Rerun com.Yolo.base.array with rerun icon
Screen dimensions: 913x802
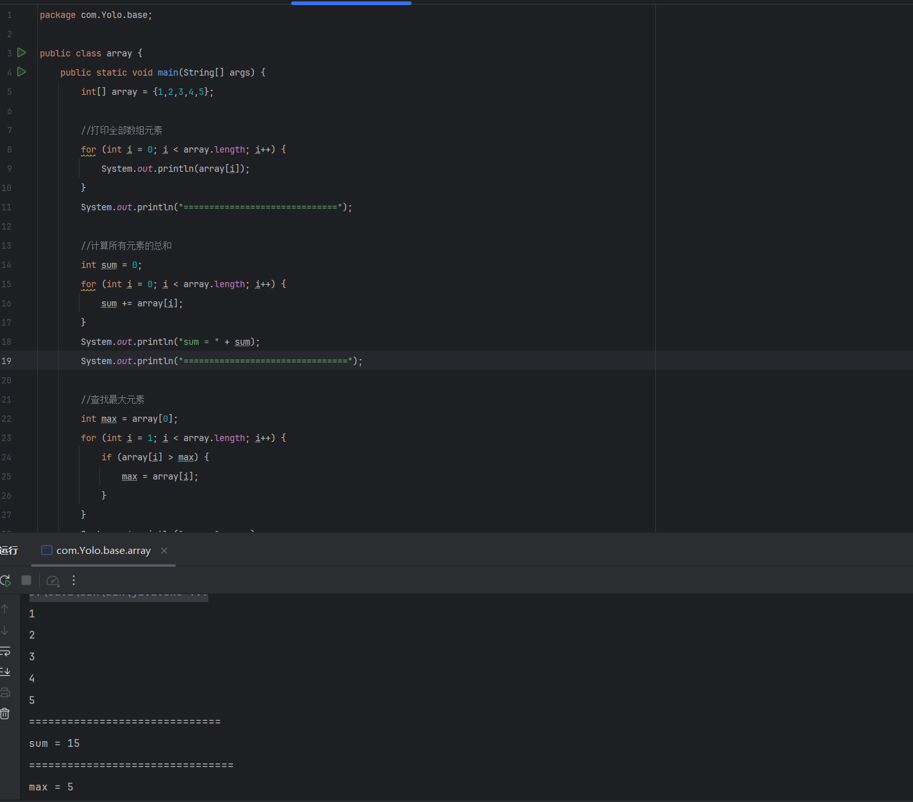[x=5, y=580]
